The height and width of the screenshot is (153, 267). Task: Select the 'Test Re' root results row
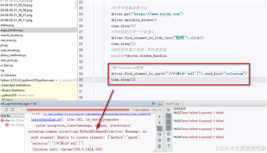point(12,116)
